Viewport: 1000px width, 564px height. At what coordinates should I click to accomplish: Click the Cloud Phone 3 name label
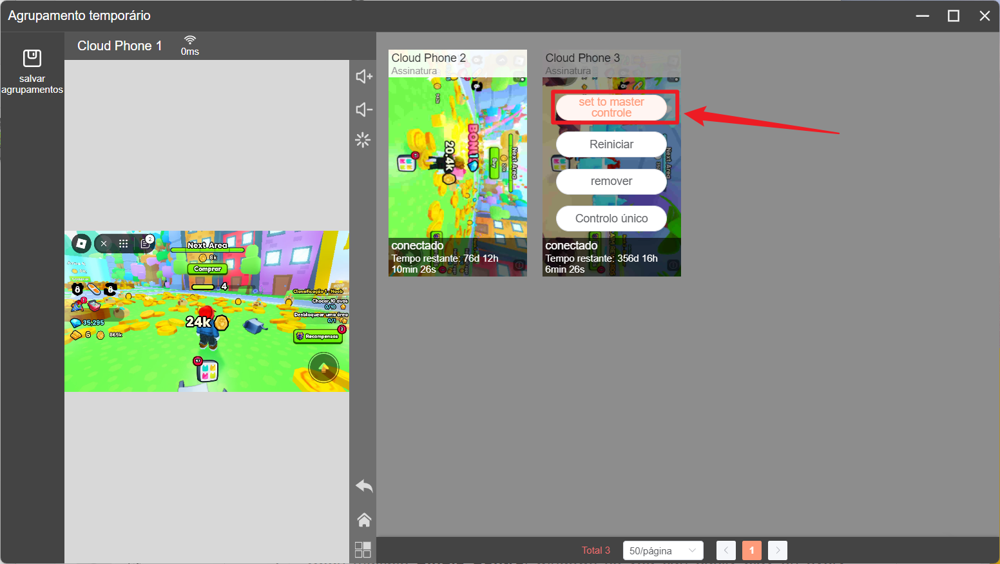[582, 58]
